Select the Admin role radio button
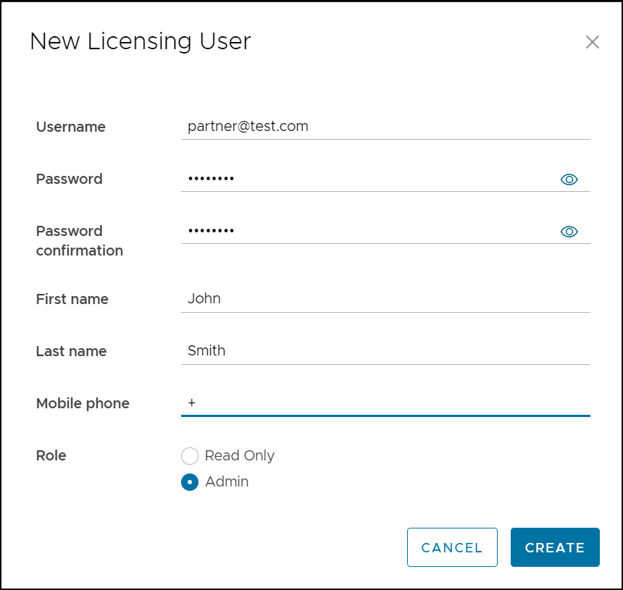The height and width of the screenshot is (590, 623). pos(190,482)
